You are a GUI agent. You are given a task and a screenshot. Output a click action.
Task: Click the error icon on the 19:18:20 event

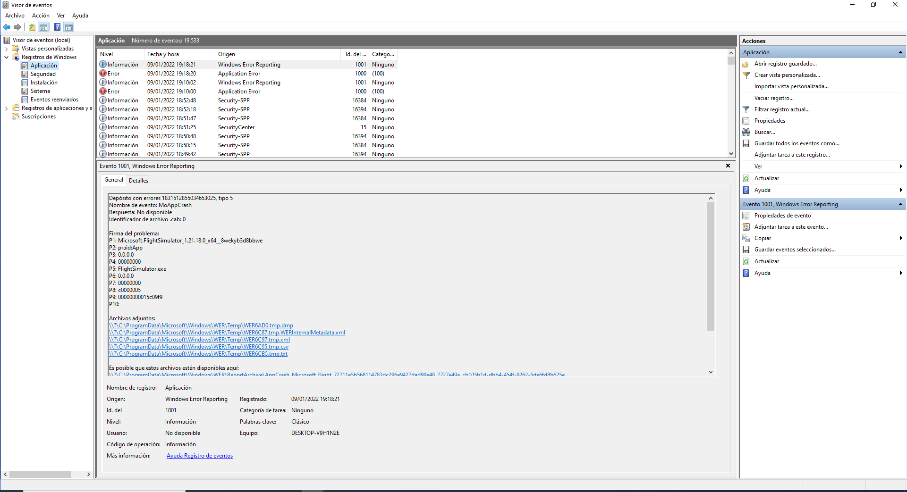pos(103,74)
